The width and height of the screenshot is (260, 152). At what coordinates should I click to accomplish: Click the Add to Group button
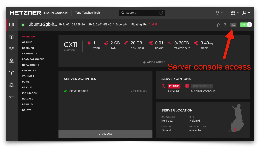pos(202,86)
